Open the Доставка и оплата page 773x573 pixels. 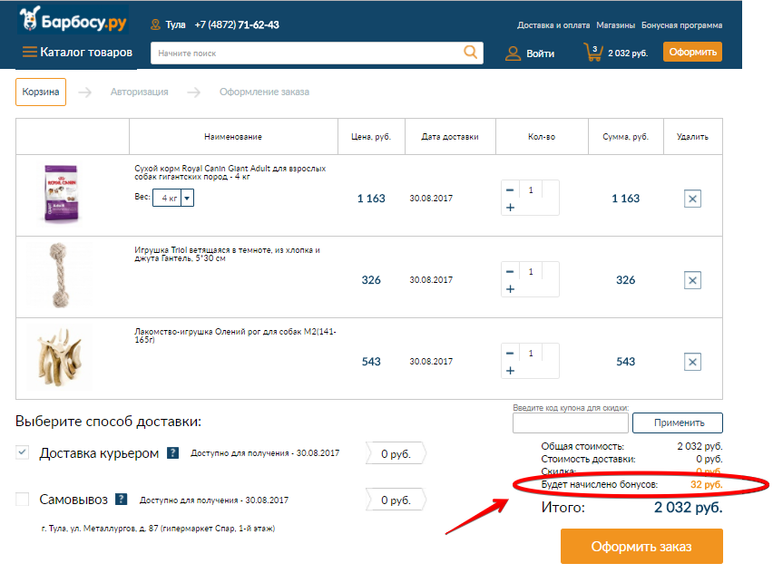click(553, 25)
